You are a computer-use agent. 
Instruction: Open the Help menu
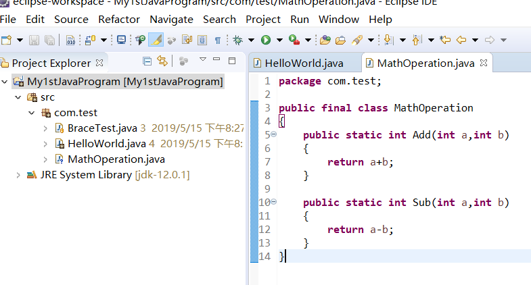coord(380,20)
